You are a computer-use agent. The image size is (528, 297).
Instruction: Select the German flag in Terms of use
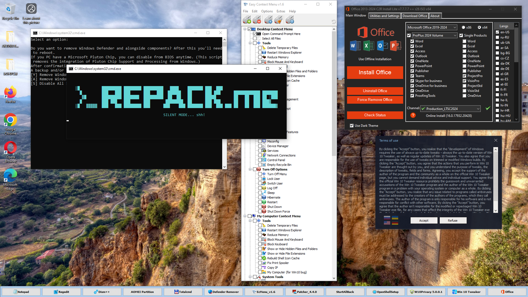[x=395, y=222]
